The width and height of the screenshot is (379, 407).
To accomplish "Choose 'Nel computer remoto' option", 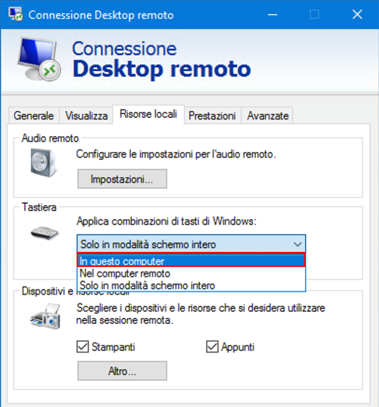I will pyautogui.click(x=191, y=274).
